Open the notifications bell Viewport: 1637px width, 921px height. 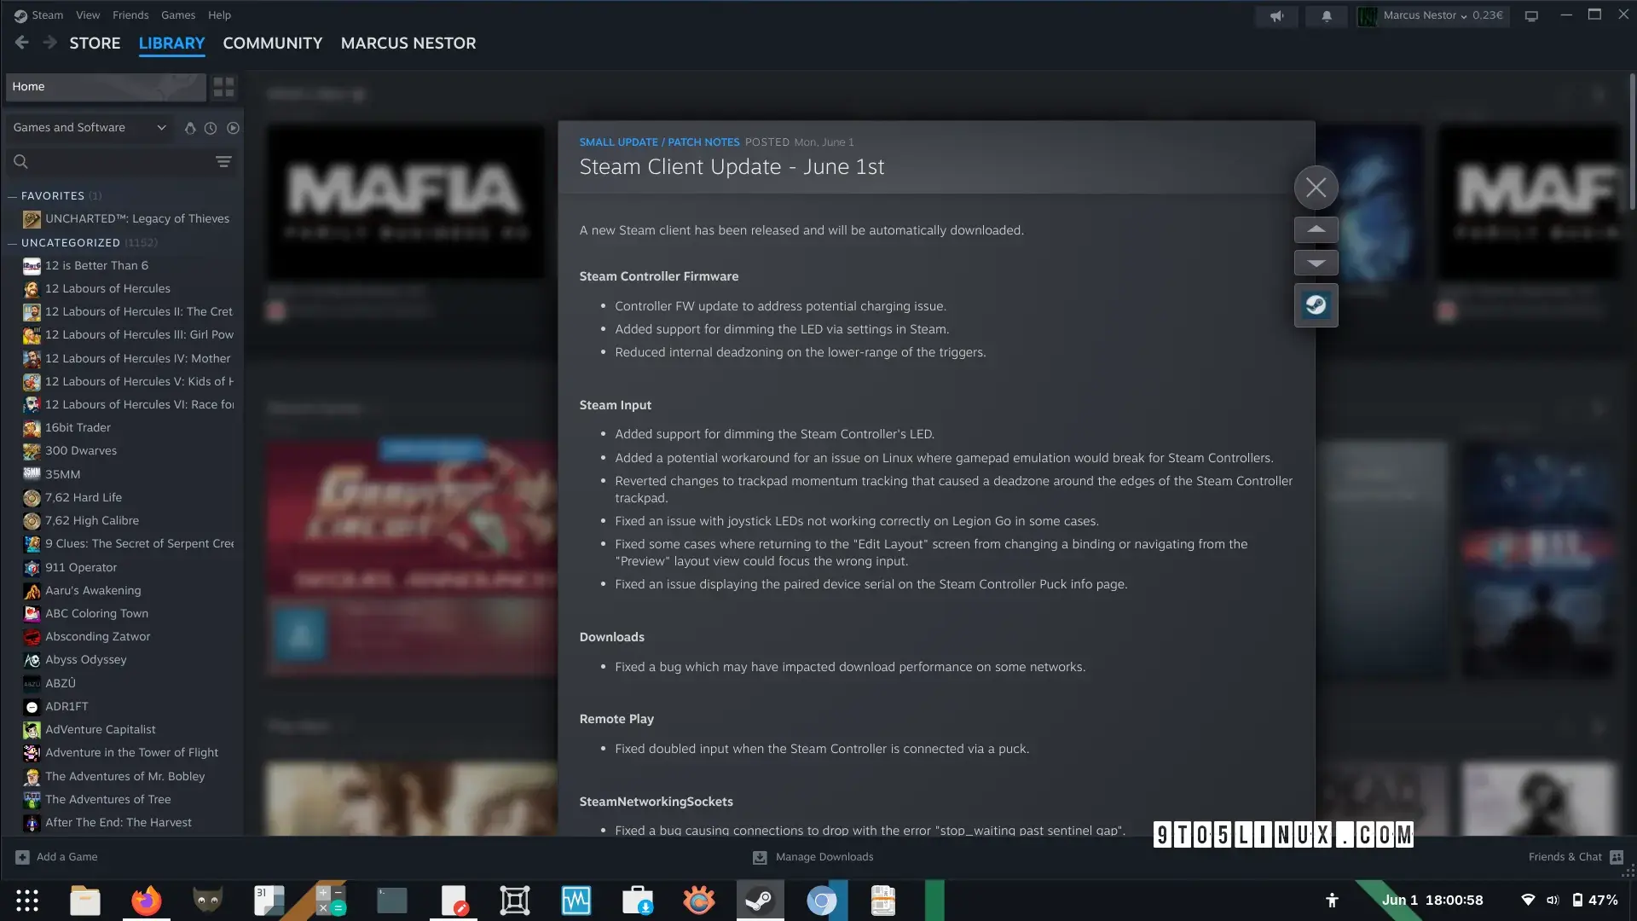pyautogui.click(x=1327, y=16)
